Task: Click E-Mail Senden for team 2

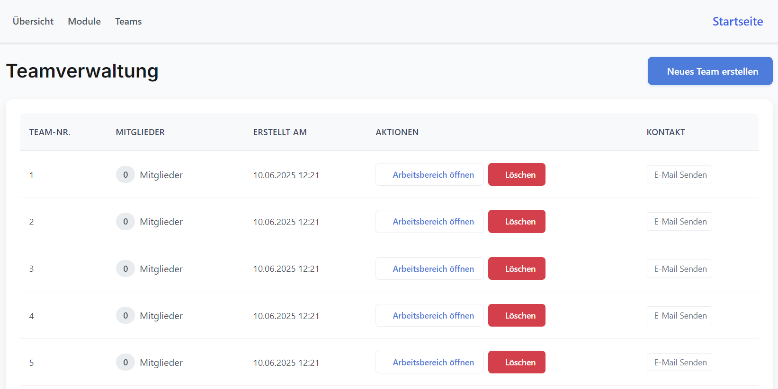Action: click(x=679, y=221)
